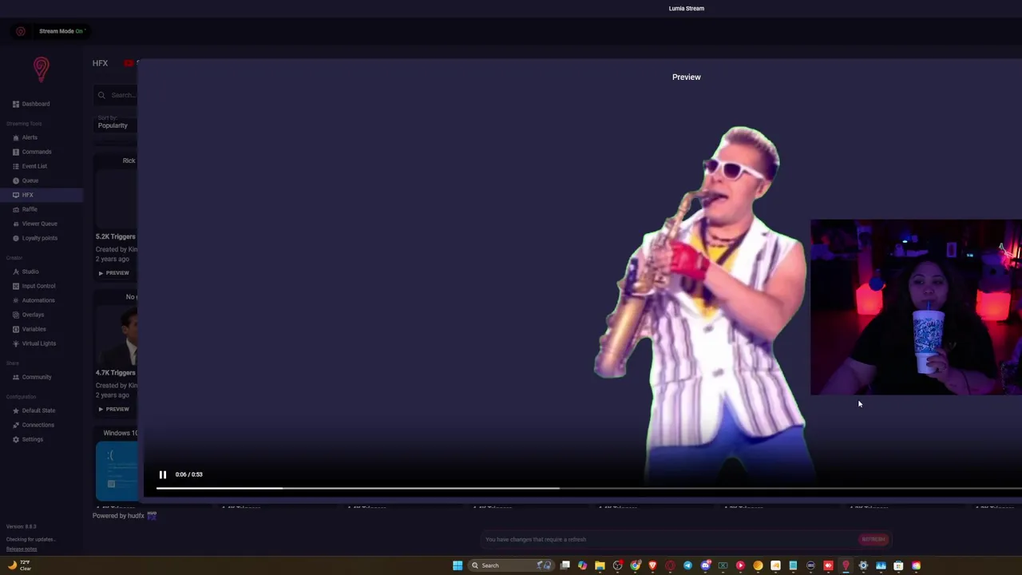The image size is (1022, 575).
Task: Click the Powered by hudfx text
Action: [x=118, y=515]
